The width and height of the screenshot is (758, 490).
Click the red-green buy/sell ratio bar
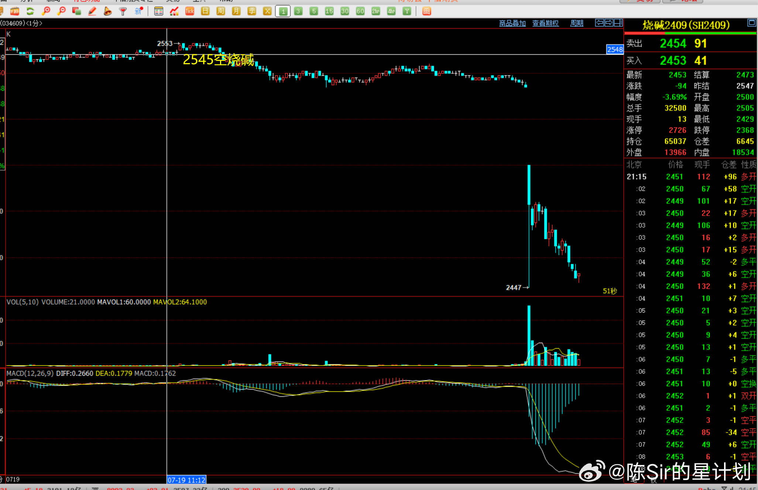tap(690, 34)
